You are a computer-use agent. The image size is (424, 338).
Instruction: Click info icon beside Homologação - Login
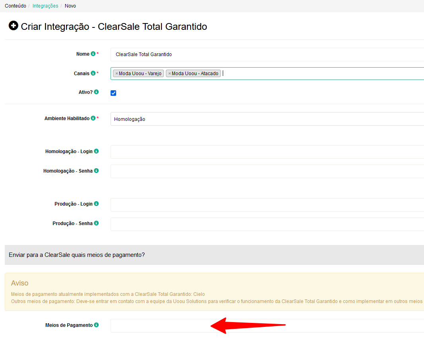(96, 151)
